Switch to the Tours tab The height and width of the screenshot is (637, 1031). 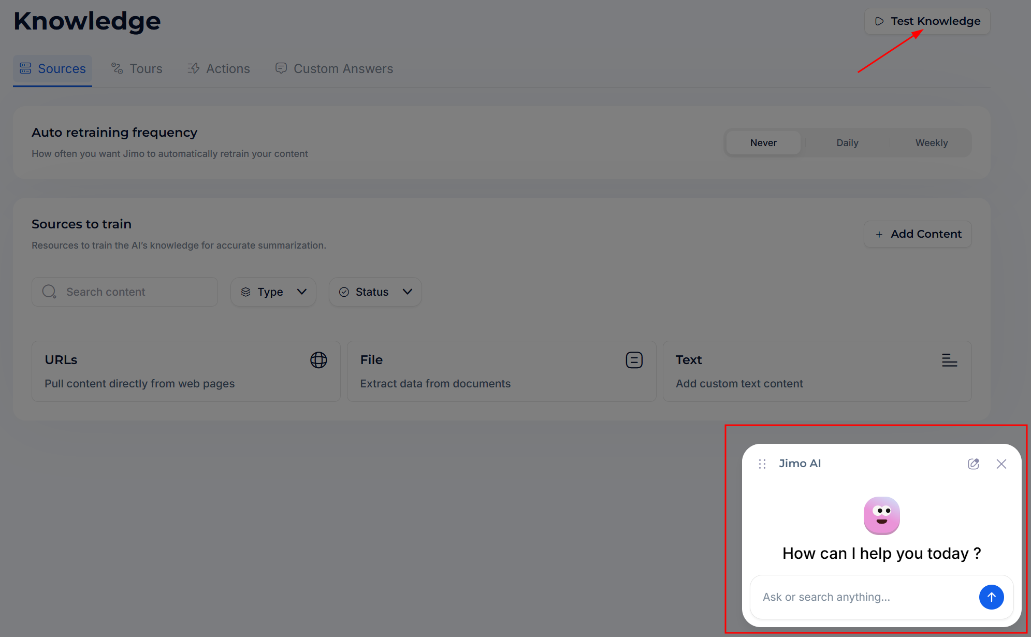[137, 69]
